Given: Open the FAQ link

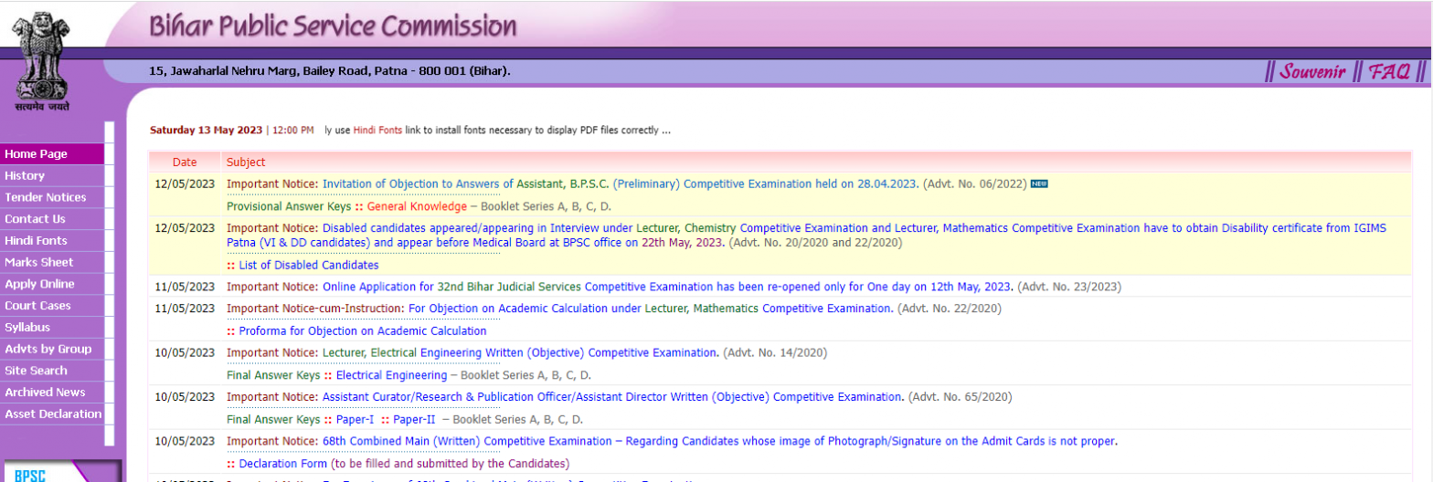Looking at the screenshot, I should [x=1389, y=72].
